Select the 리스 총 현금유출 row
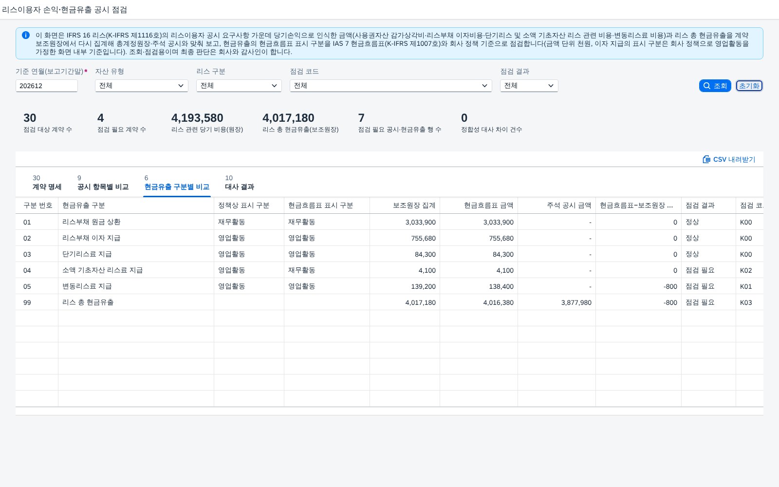 [389, 302]
